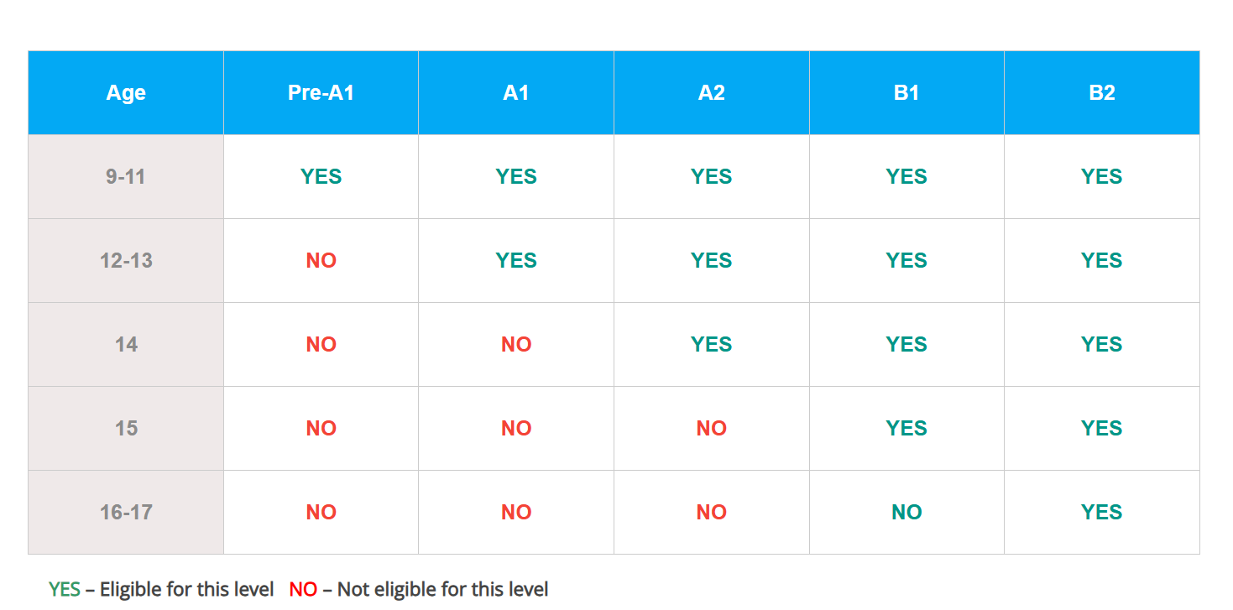This screenshot has height=610, width=1233.
Task: Click YES for age 15 under B1
Action: (906, 428)
